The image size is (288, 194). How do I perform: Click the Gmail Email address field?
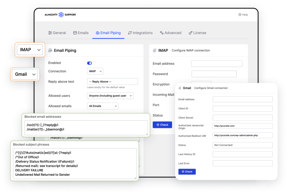click(x=243, y=99)
